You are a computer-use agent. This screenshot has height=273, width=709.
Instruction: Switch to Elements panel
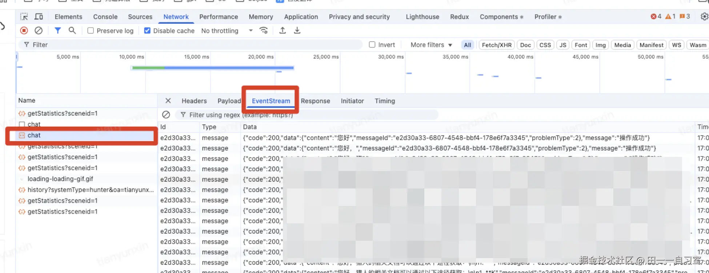pyautogui.click(x=68, y=17)
